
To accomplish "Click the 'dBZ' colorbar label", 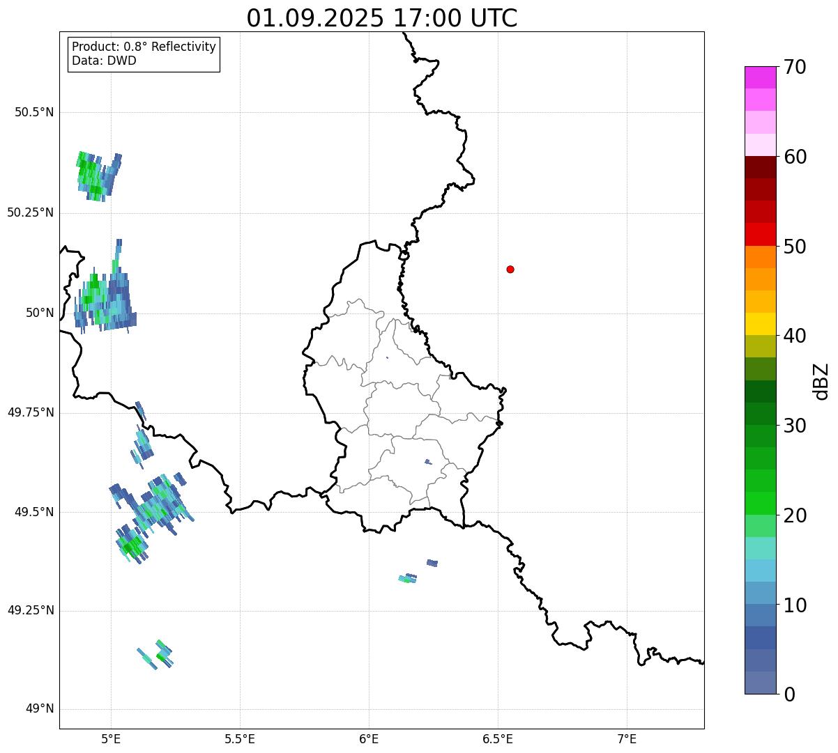I will coord(821,381).
